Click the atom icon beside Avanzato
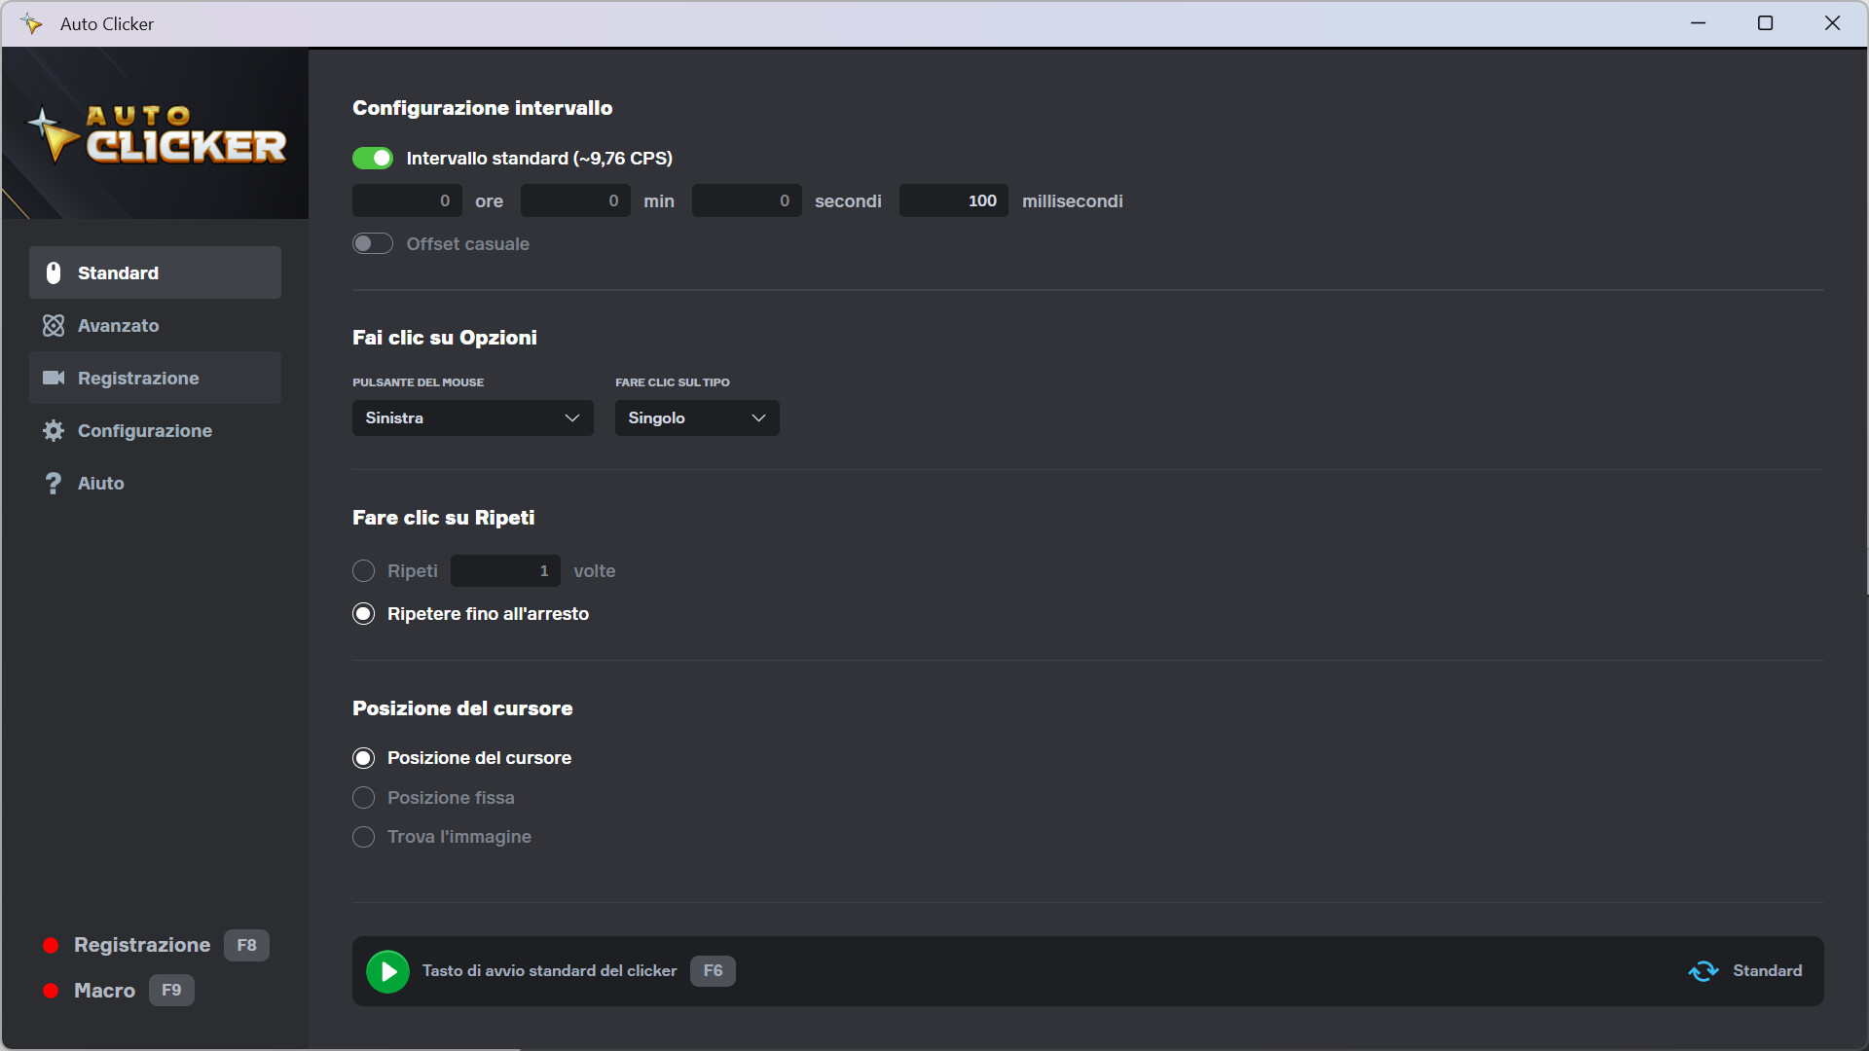 [54, 325]
